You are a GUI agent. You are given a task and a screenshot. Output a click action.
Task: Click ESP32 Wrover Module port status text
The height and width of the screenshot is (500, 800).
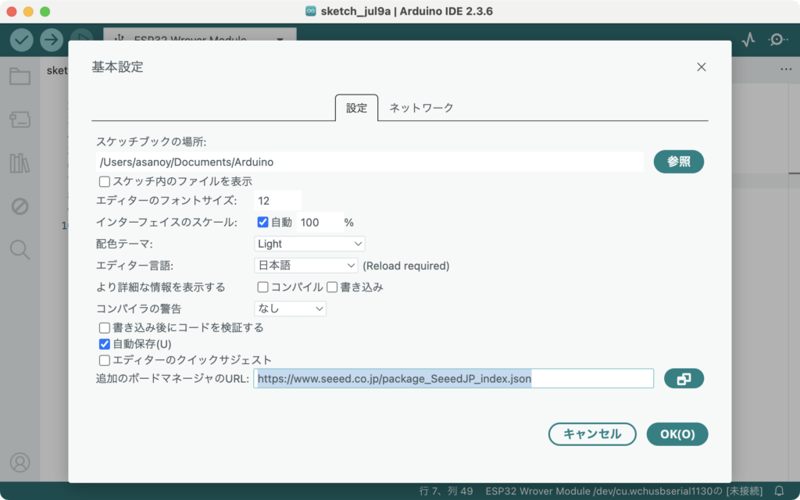coord(624,491)
